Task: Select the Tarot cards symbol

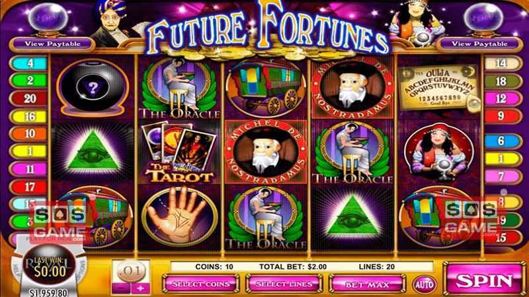Action: click(x=179, y=152)
